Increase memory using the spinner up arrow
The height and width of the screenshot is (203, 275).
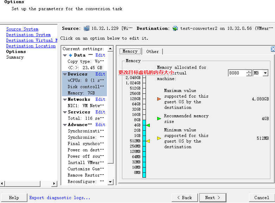(249, 71)
